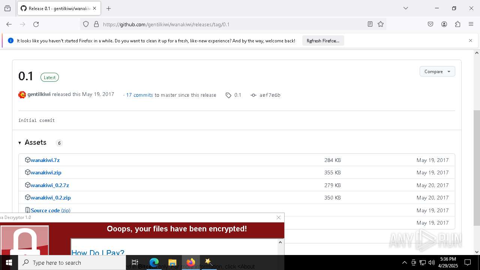The height and width of the screenshot is (270, 480).
Task: Click the taskbar search box
Action: [x=72, y=262]
